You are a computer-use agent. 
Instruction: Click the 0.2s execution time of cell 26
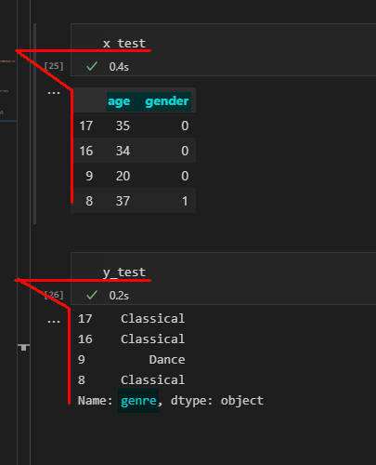click(119, 296)
